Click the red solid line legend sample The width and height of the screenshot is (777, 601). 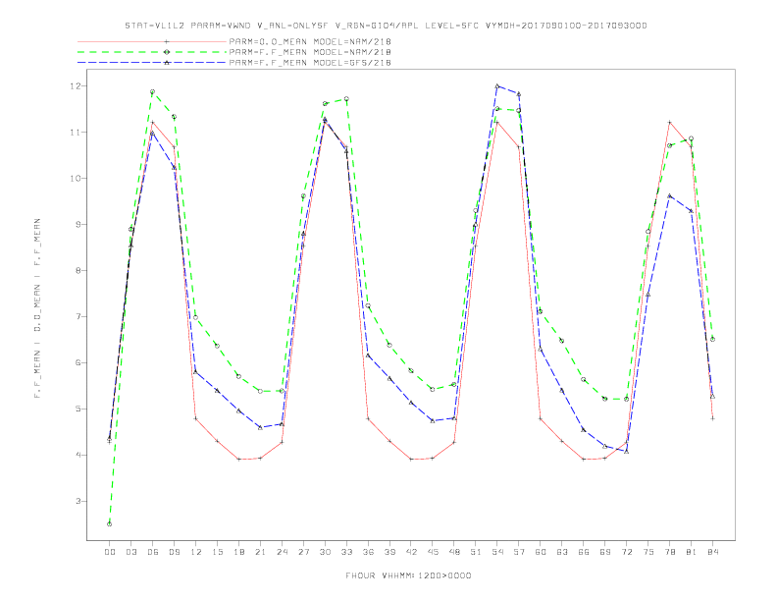(x=152, y=41)
